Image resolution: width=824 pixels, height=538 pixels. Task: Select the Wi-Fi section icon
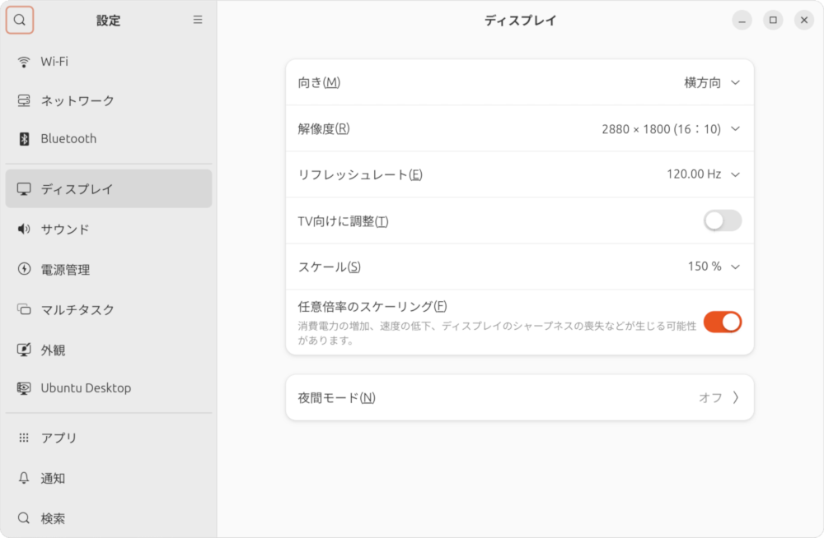[x=22, y=61]
